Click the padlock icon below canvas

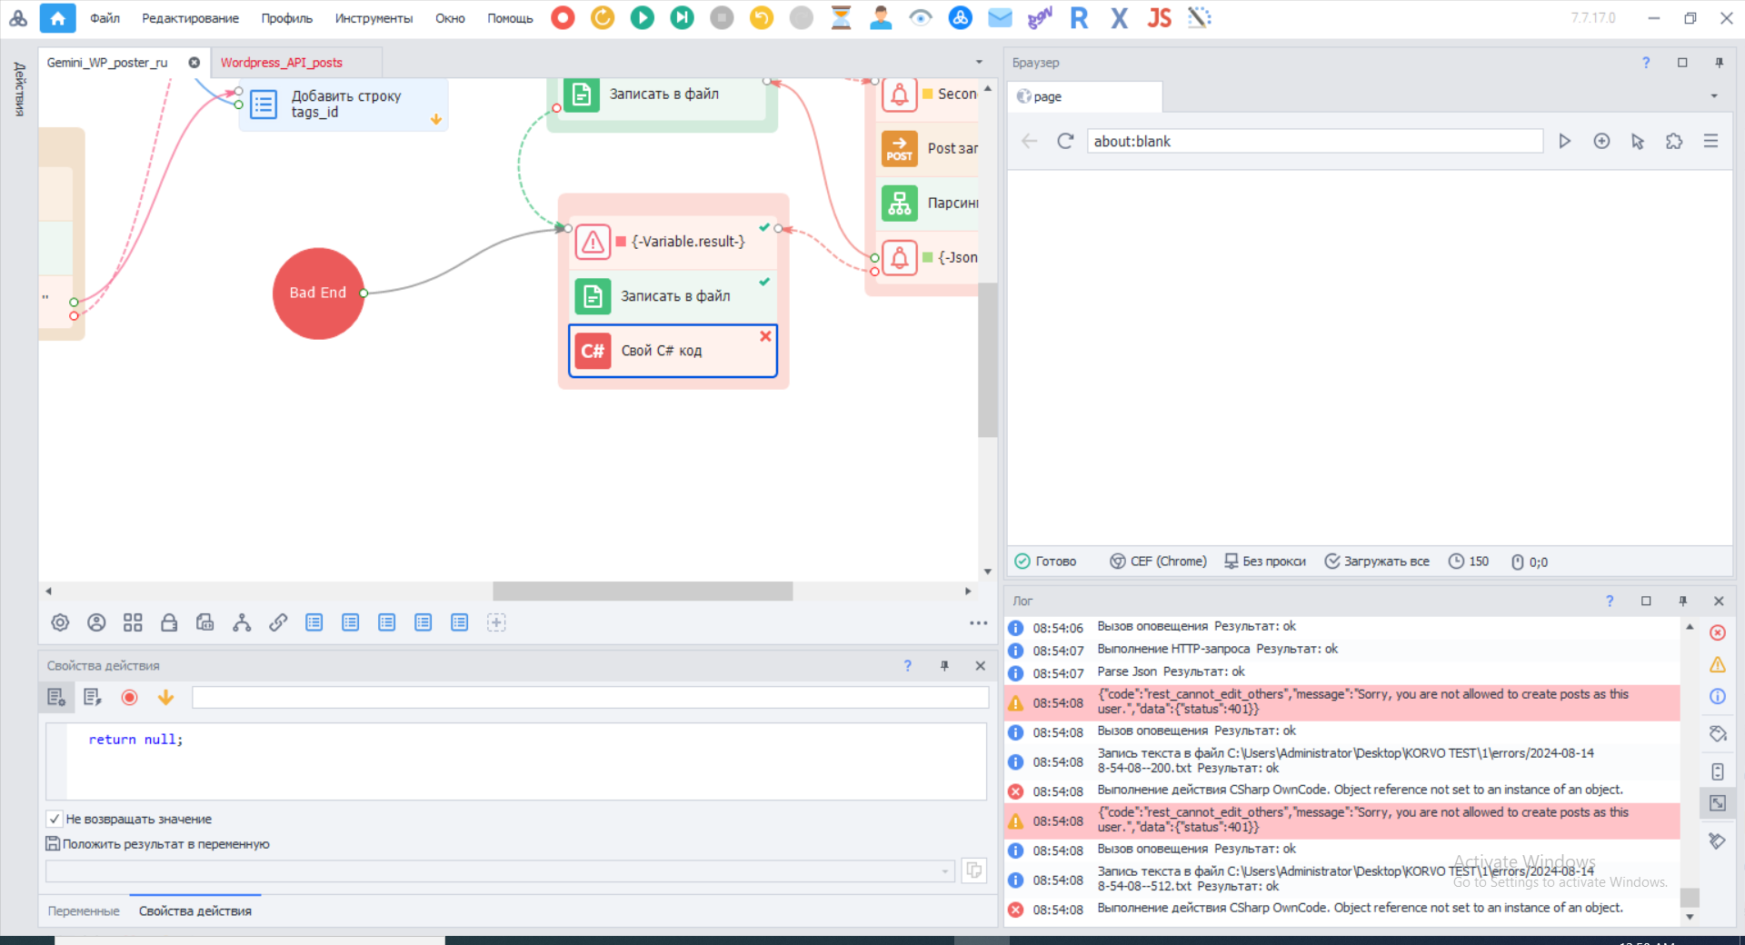click(x=169, y=622)
